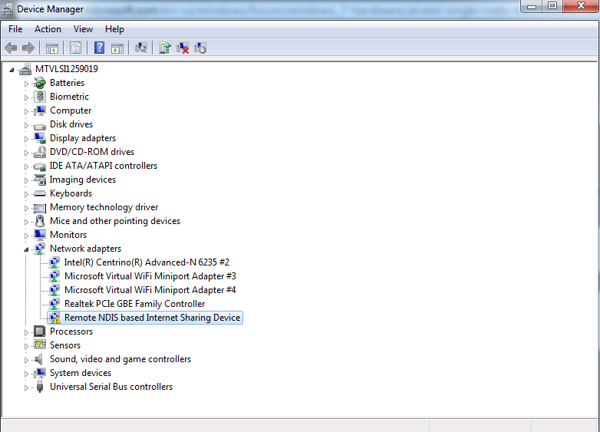The image size is (600, 432).
Task: Expand the Memory technology driver arrow
Action: (x=26, y=208)
